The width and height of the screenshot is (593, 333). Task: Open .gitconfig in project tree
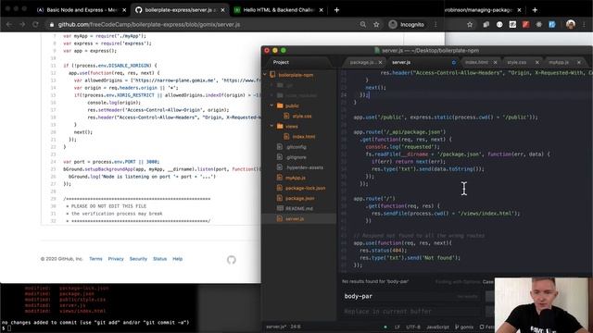click(x=296, y=147)
